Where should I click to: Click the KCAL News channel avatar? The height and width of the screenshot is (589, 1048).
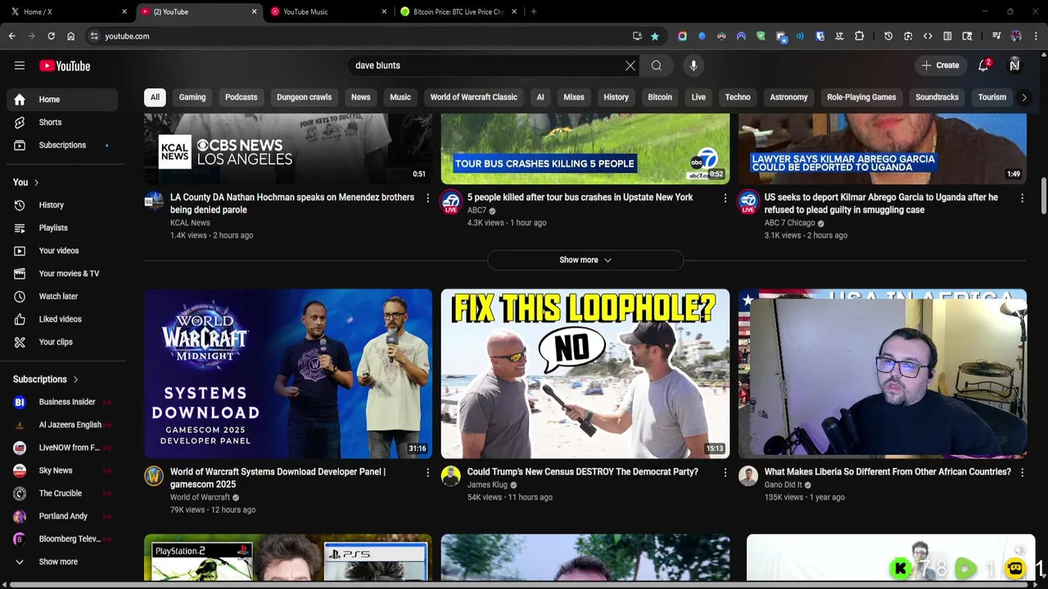[154, 201]
